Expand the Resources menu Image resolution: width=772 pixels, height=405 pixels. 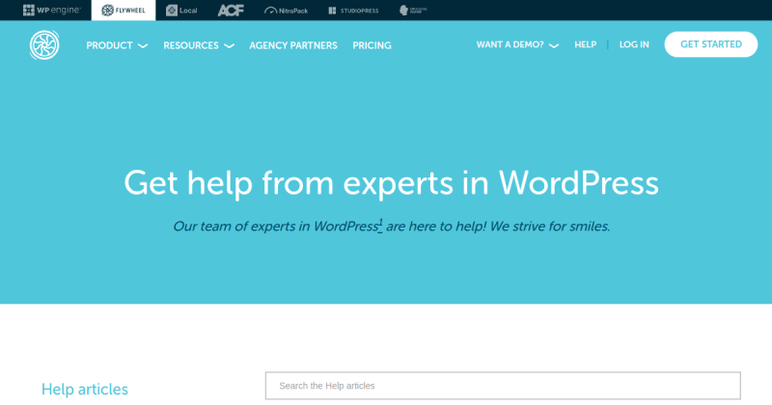199,45
